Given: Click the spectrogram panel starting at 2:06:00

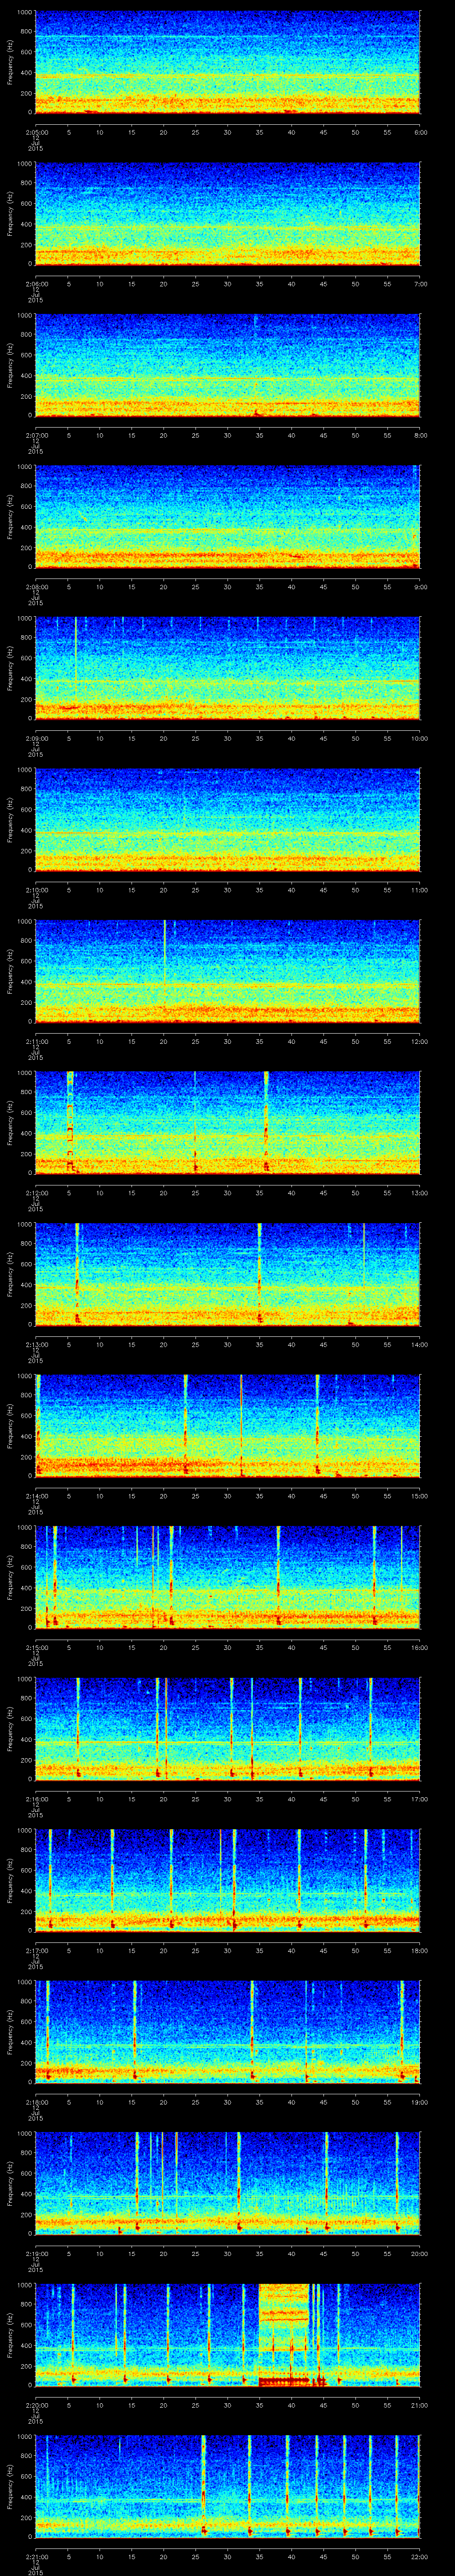Looking at the screenshot, I should pos(227,214).
